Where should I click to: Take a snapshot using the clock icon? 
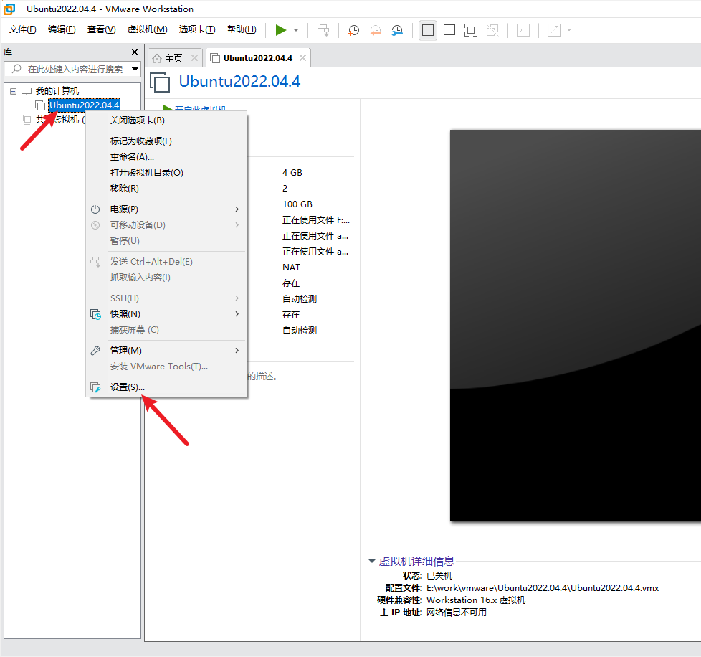[x=353, y=30]
